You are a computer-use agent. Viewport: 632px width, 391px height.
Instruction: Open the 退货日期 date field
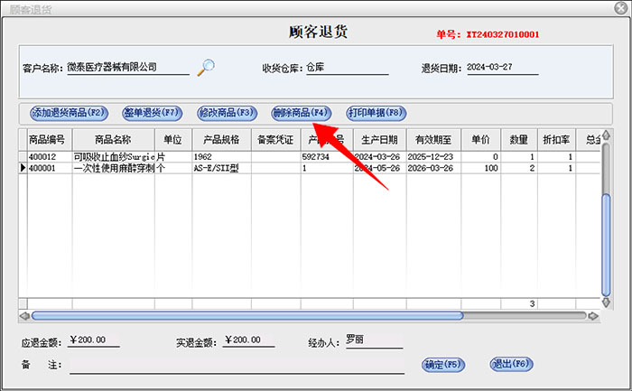502,68
